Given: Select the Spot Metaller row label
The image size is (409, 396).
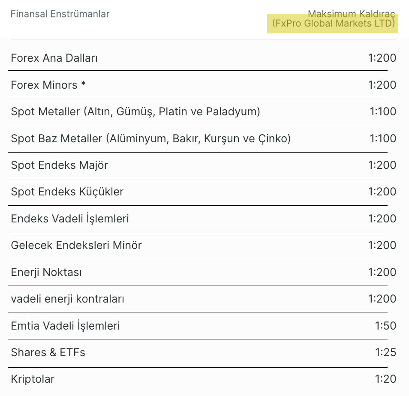Looking at the screenshot, I should (x=135, y=112).
